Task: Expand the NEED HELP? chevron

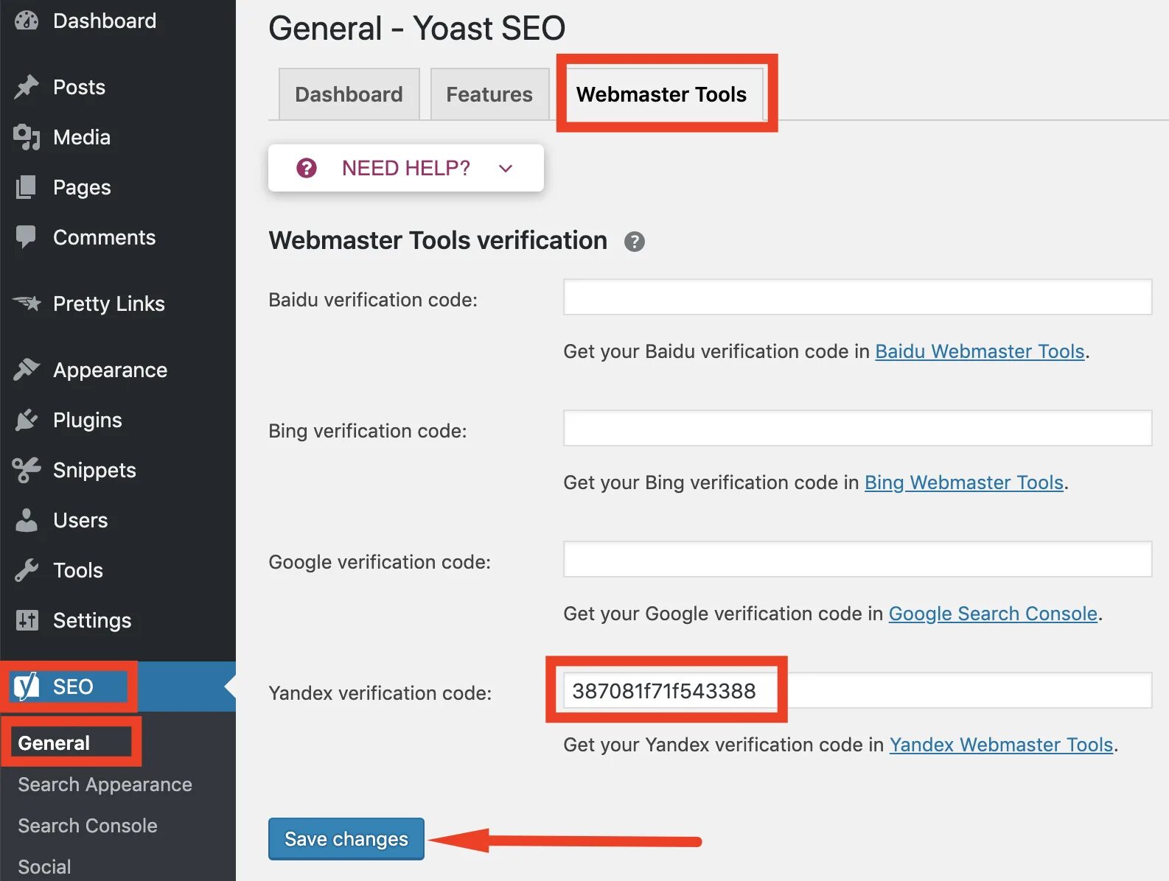Action: (506, 169)
